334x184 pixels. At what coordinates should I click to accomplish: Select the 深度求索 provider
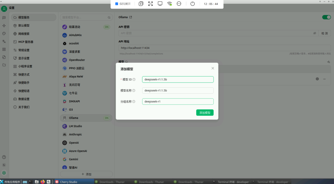click(x=86, y=52)
